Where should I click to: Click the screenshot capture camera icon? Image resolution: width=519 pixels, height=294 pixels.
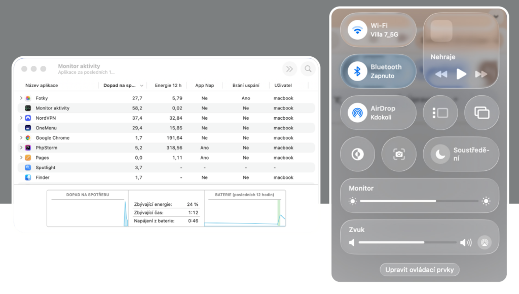pos(399,154)
